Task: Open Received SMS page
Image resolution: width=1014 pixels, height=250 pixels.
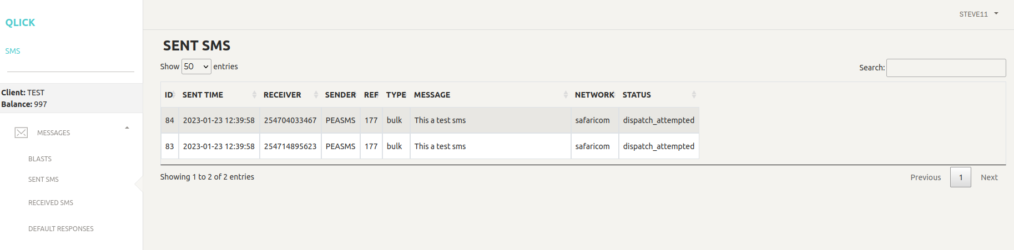Action: [x=51, y=202]
